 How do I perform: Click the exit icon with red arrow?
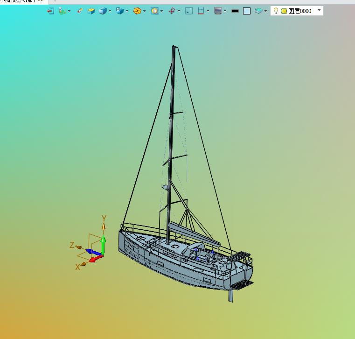(x=50, y=11)
